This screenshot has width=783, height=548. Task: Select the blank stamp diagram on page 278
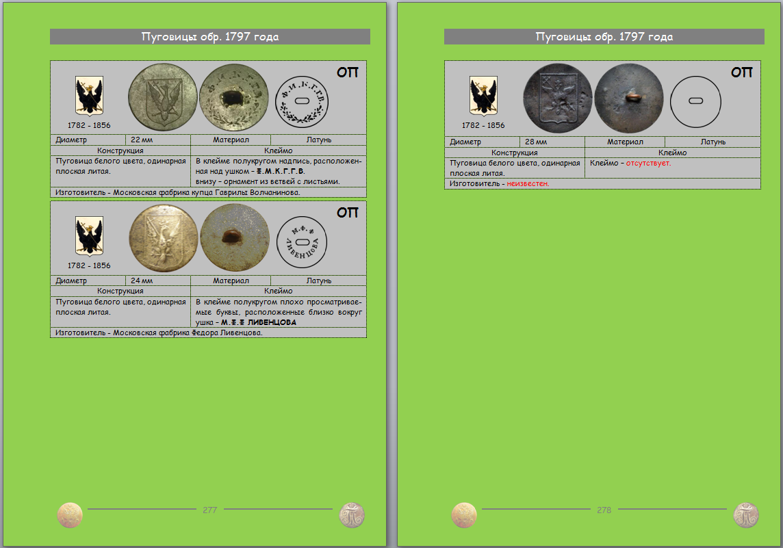[x=696, y=101]
